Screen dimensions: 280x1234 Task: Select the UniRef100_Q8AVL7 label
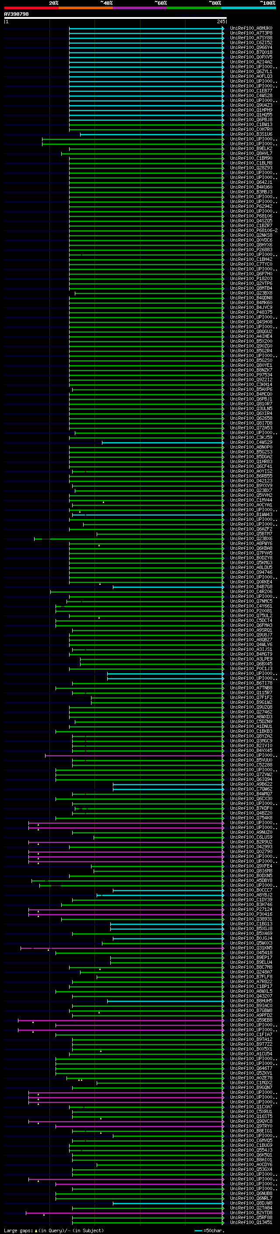pyautogui.click(x=251, y=153)
